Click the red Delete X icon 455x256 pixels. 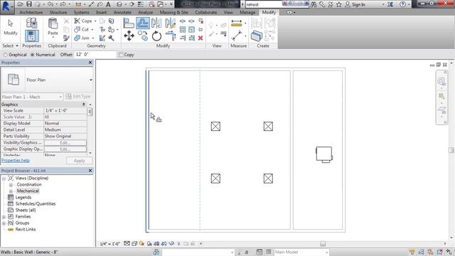[x=200, y=38]
